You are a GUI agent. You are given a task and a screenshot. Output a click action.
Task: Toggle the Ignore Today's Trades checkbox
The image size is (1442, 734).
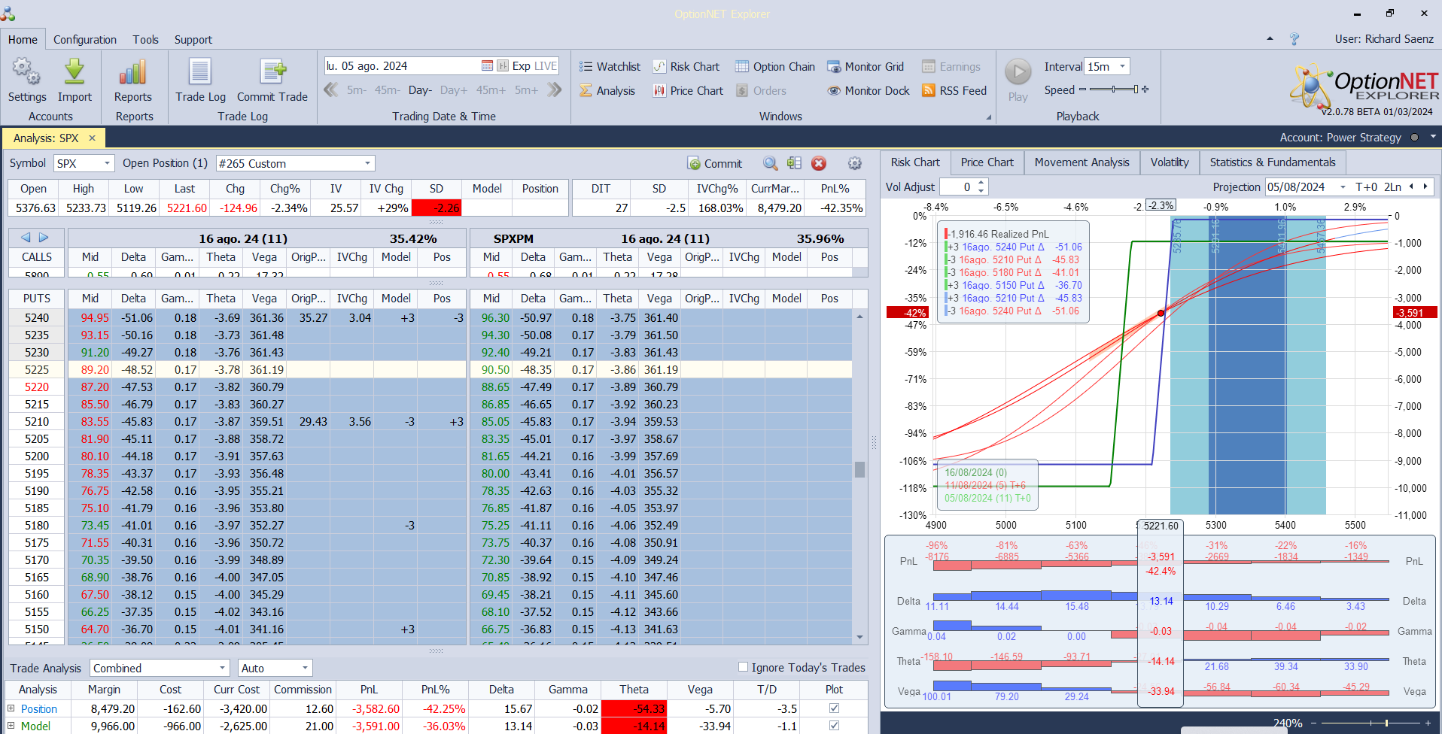point(743,666)
